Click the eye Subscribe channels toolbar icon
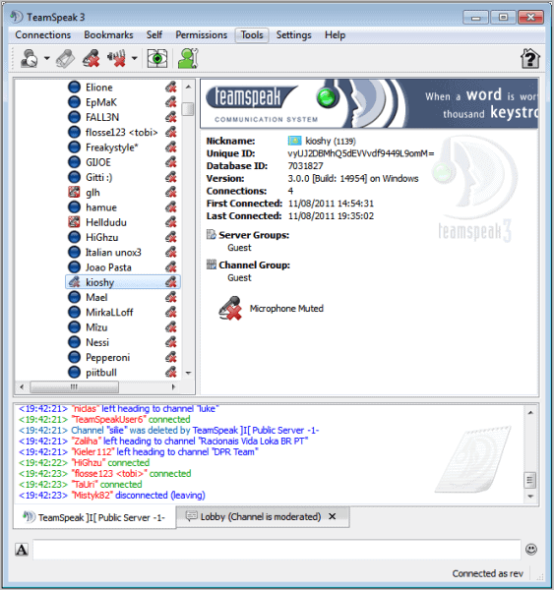The width and height of the screenshot is (554, 590). point(157,58)
